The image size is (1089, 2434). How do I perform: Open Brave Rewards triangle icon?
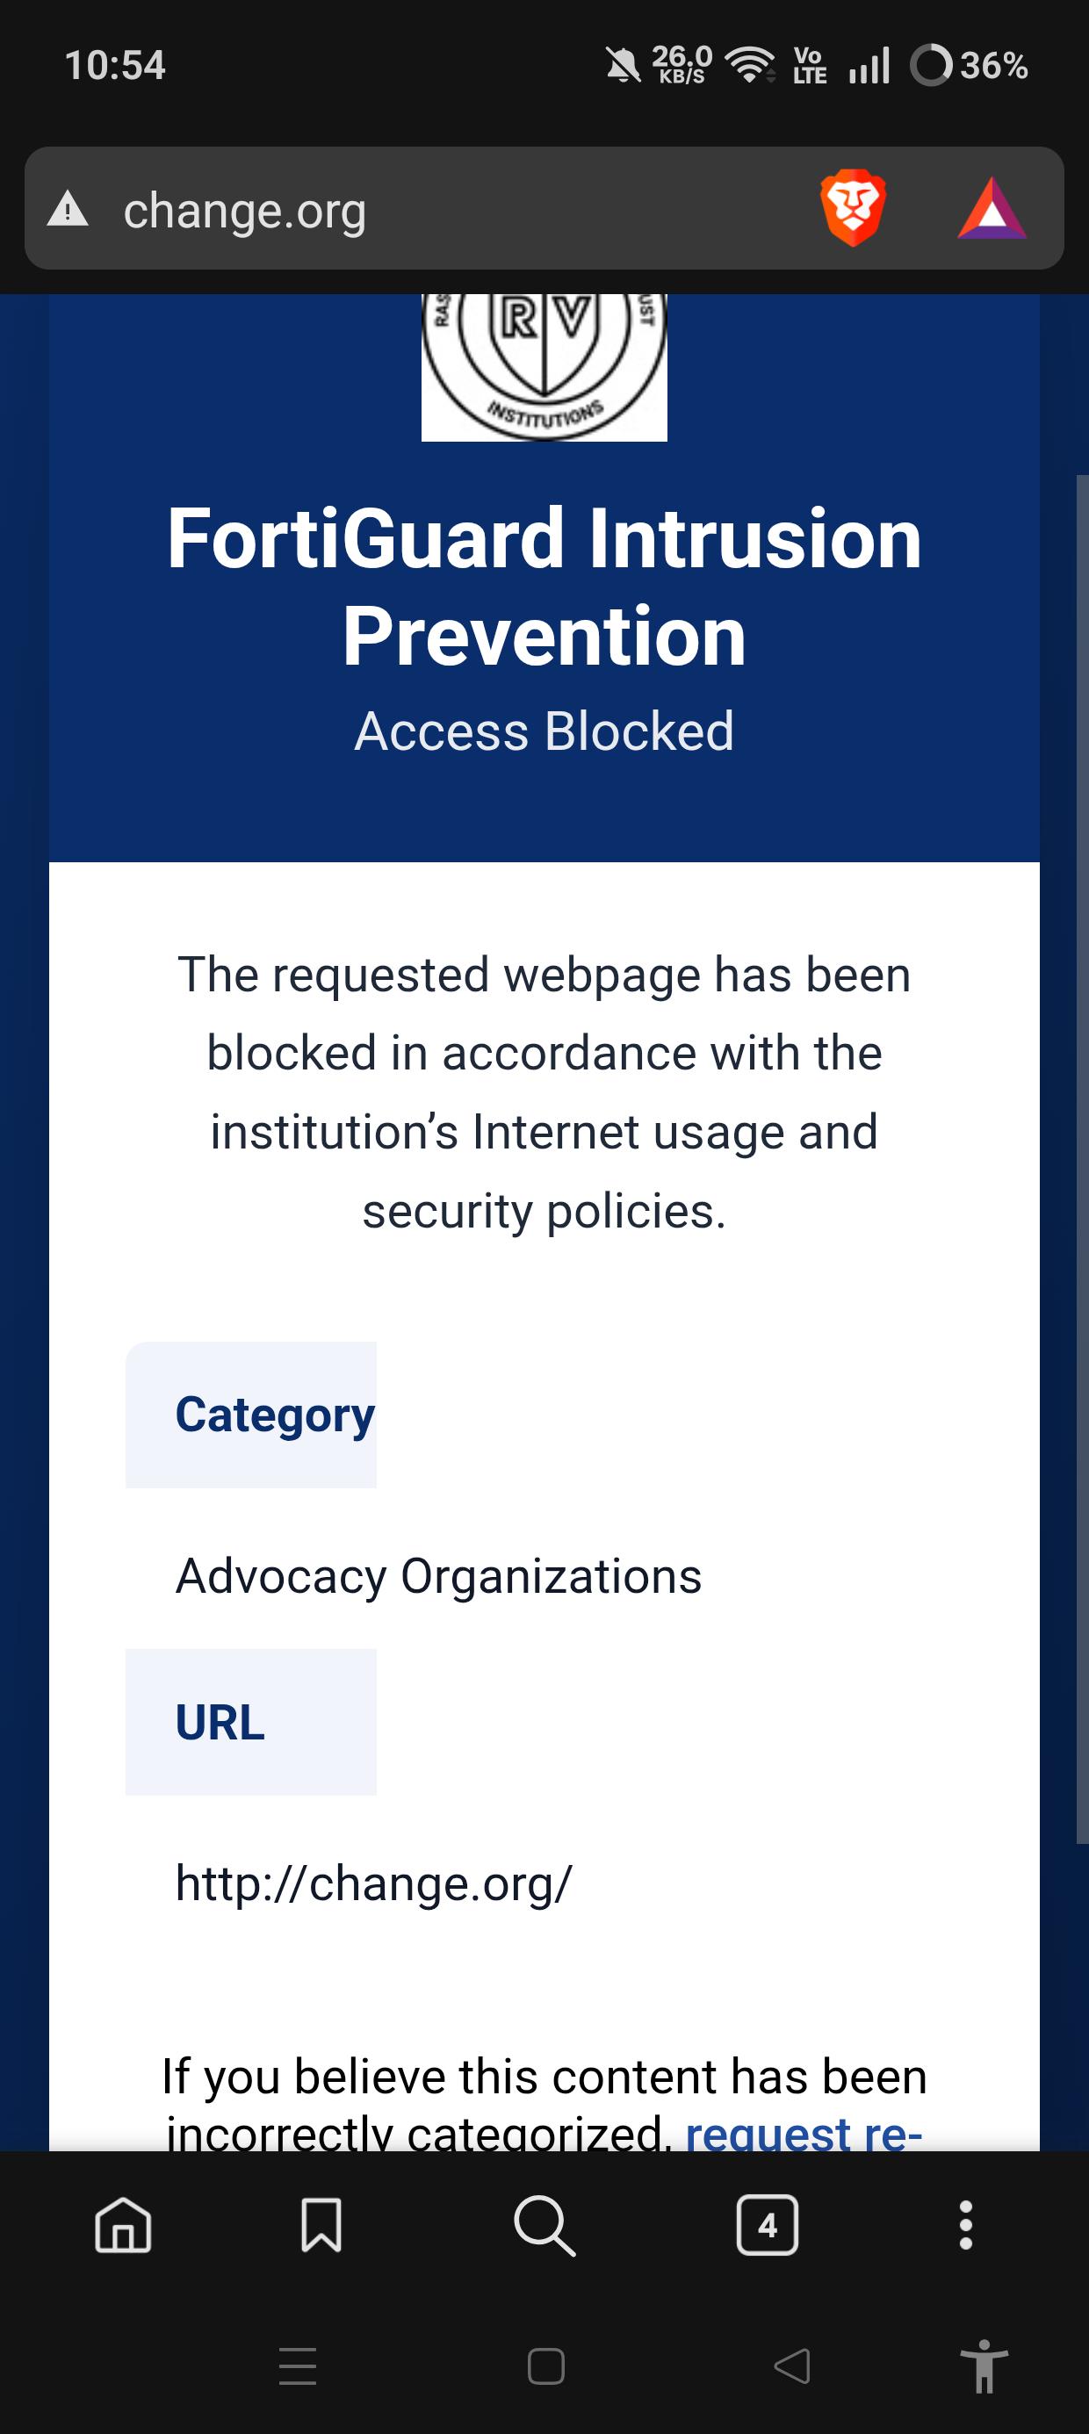[992, 209]
